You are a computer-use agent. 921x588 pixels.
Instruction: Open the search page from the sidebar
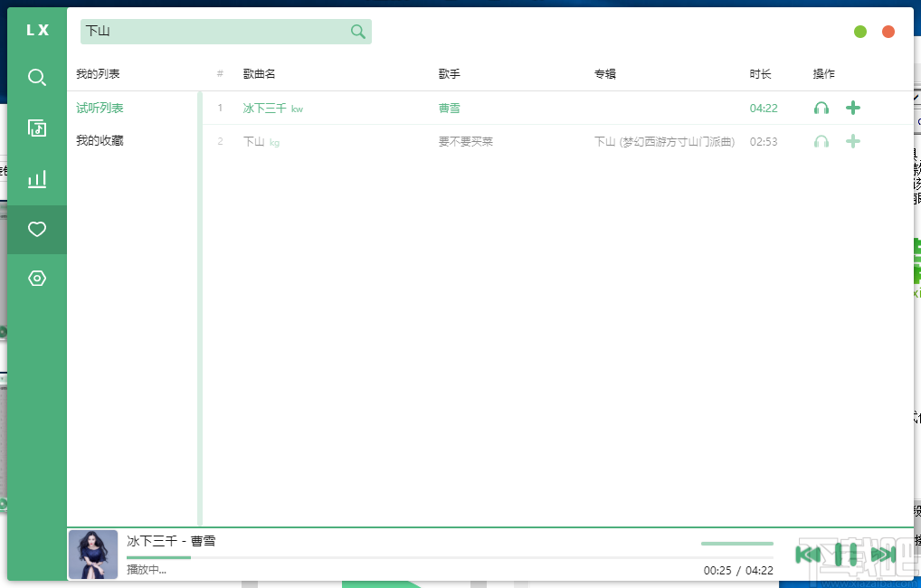36,77
